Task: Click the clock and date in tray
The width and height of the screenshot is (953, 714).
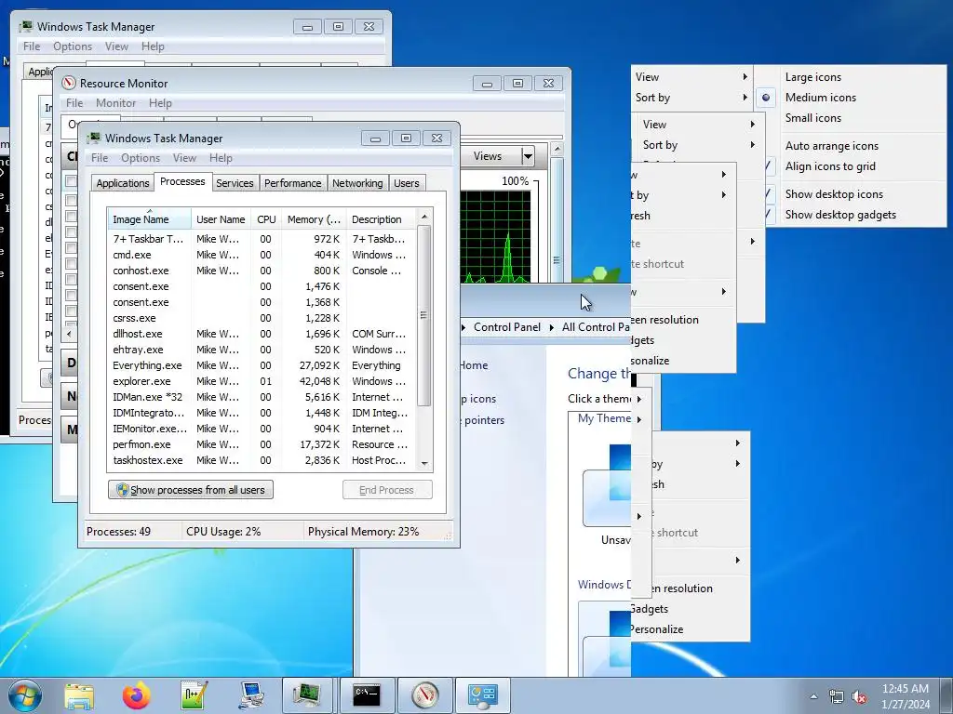Action: click(905, 696)
